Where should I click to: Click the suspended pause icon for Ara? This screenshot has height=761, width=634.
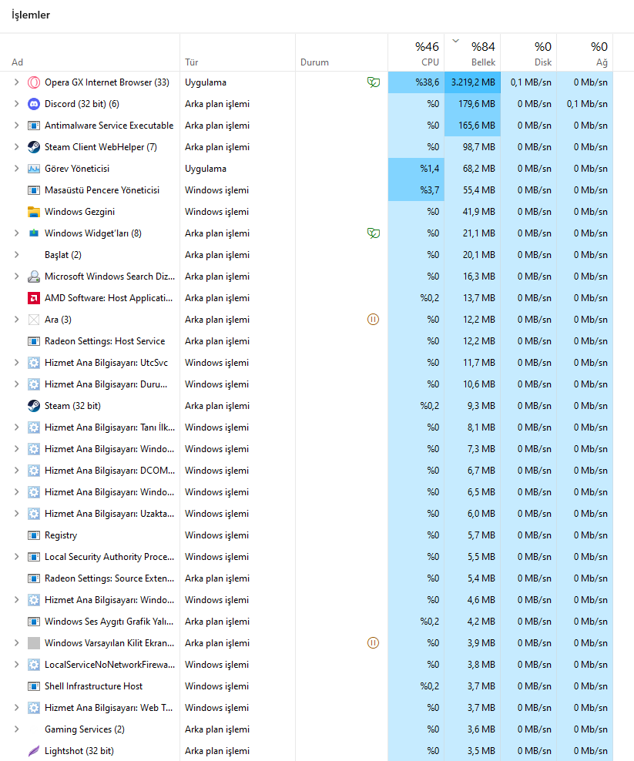(373, 320)
